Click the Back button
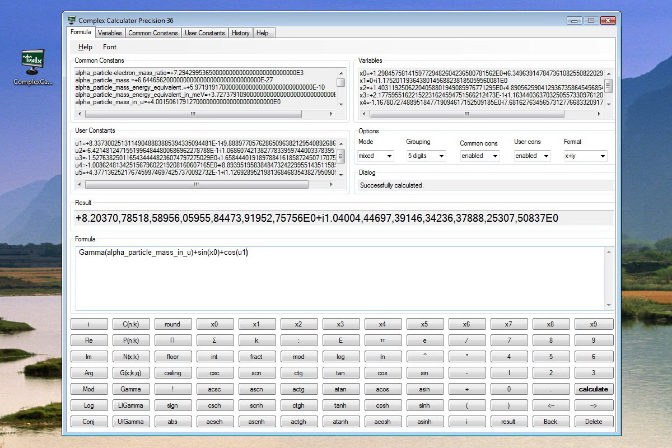The width and height of the screenshot is (672, 448). tap(550, 422)
